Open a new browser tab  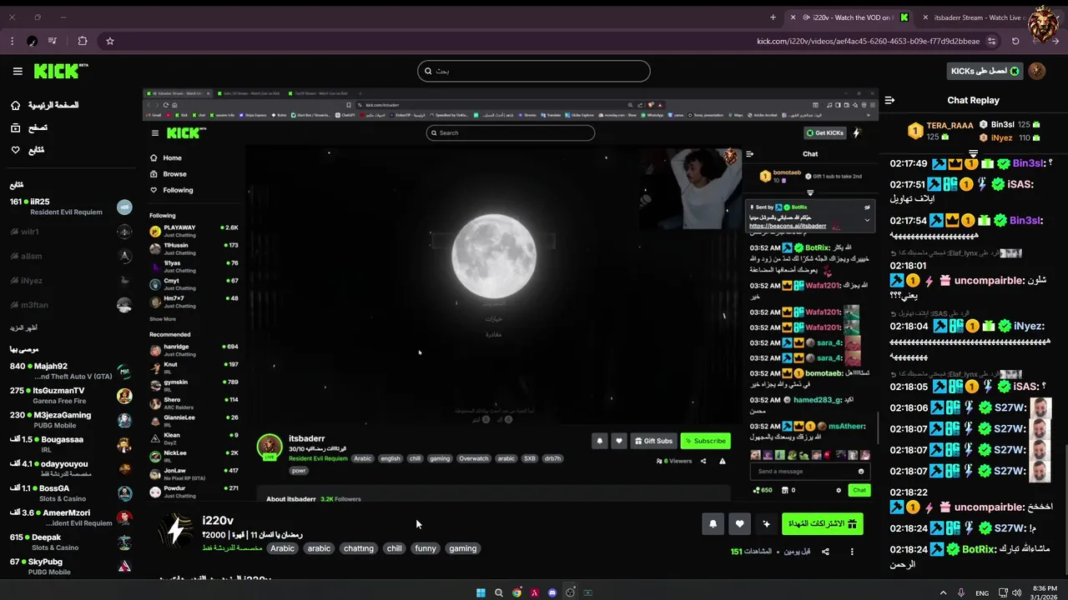point(773,17)
